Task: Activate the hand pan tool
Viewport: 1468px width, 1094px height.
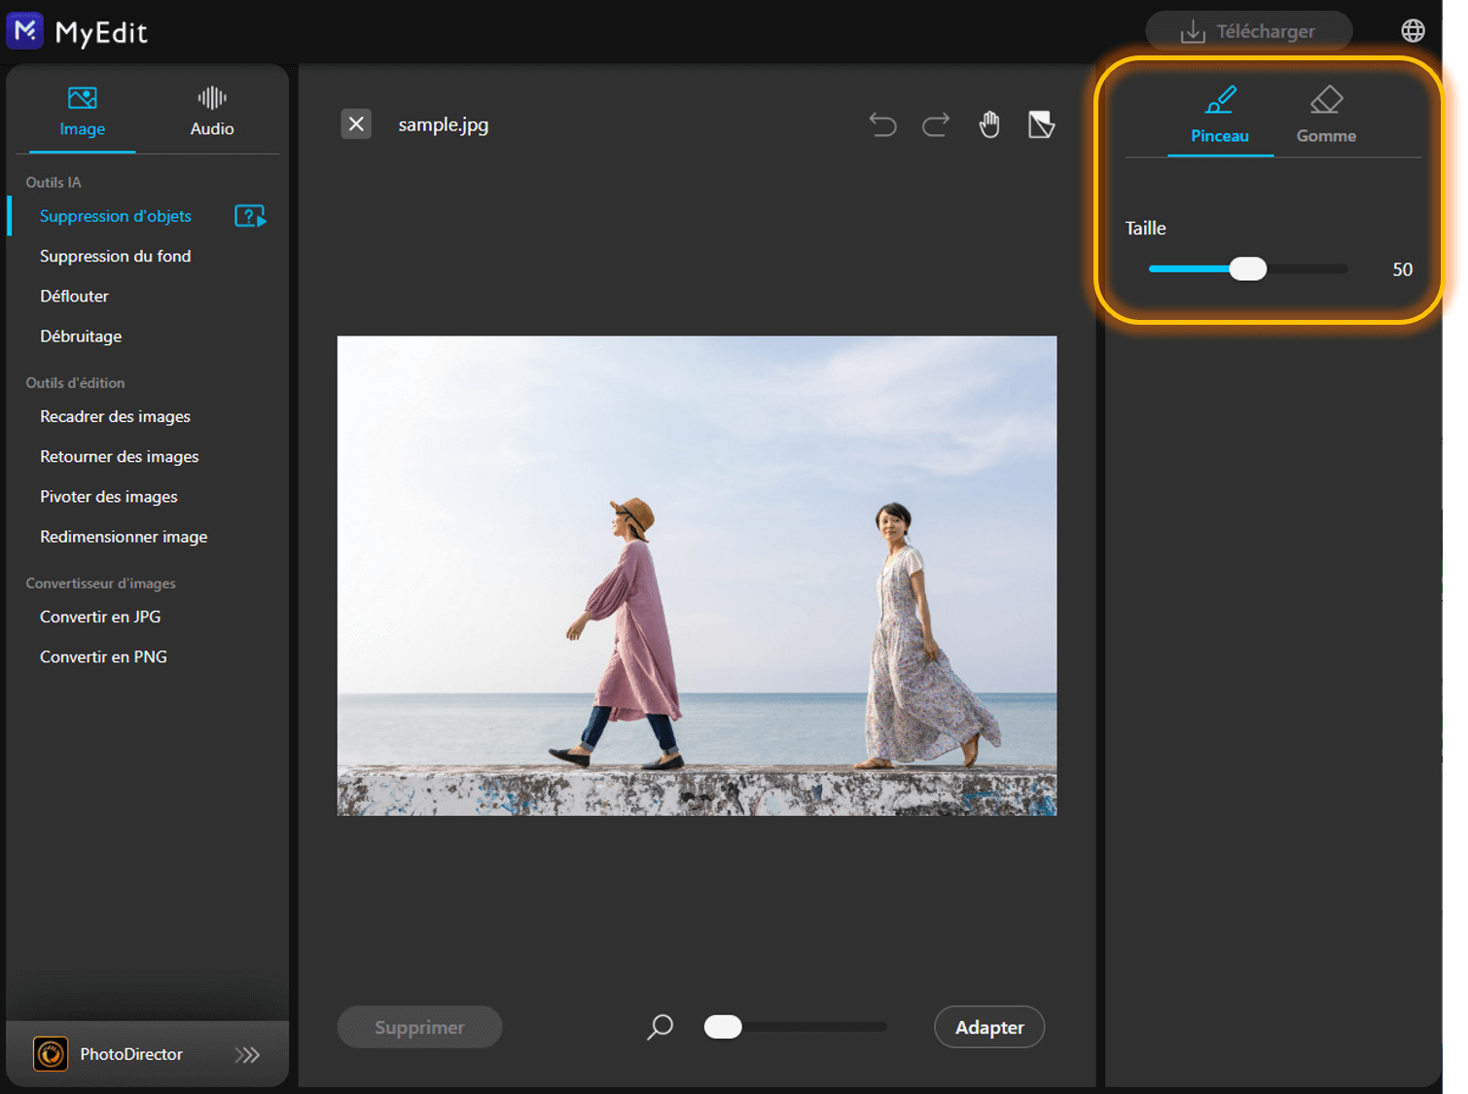Action: (989, 124)
